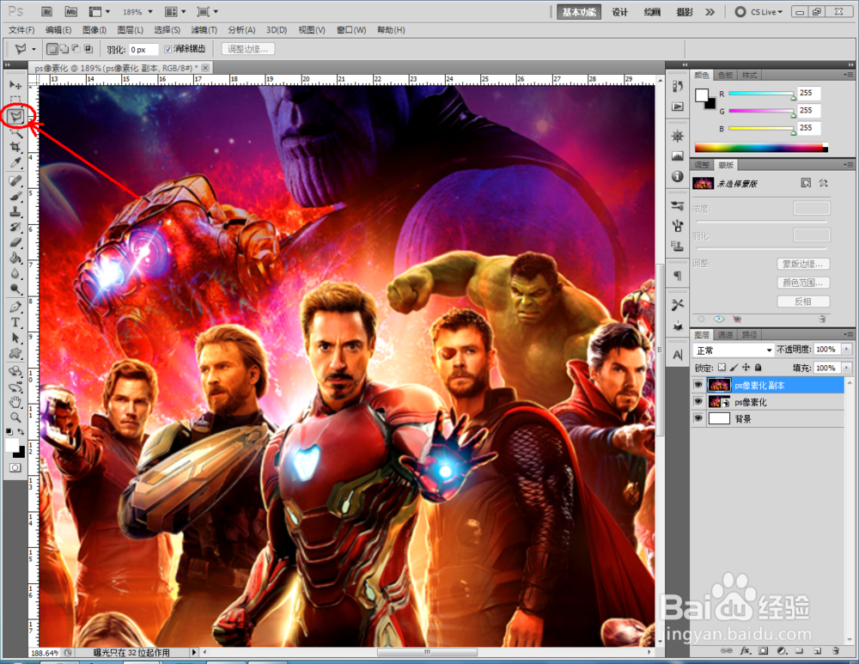Open Layers panel options menu

pos(848,334)
